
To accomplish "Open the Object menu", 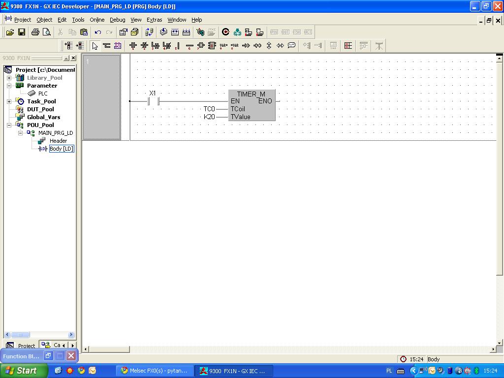I will tap(44, 20).
